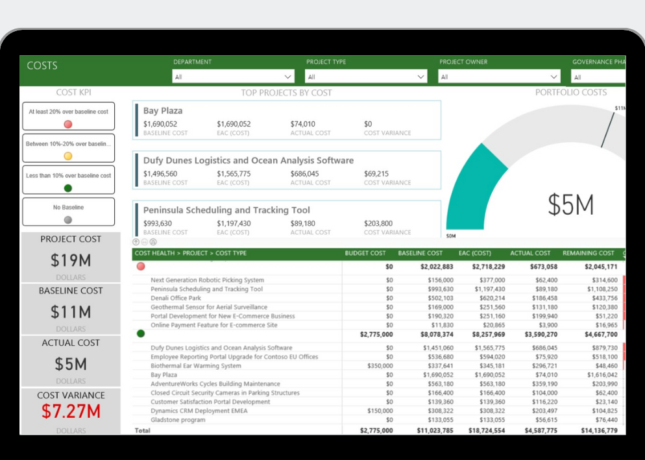Click the Actual Cost column header
The width and height of the screenshot is (645, 460).
[x=530, y=253]
